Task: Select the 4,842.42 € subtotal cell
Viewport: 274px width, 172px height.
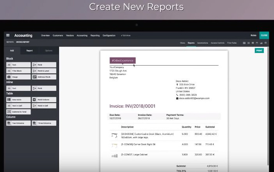Action: pos(211,134)
